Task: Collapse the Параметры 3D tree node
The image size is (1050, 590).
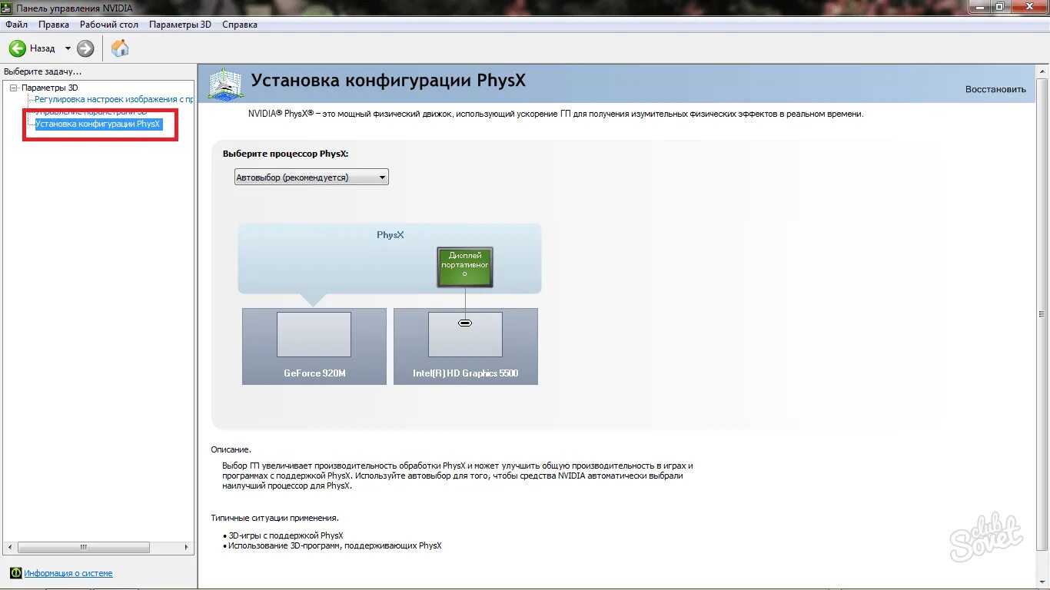Action: [13, 88]
